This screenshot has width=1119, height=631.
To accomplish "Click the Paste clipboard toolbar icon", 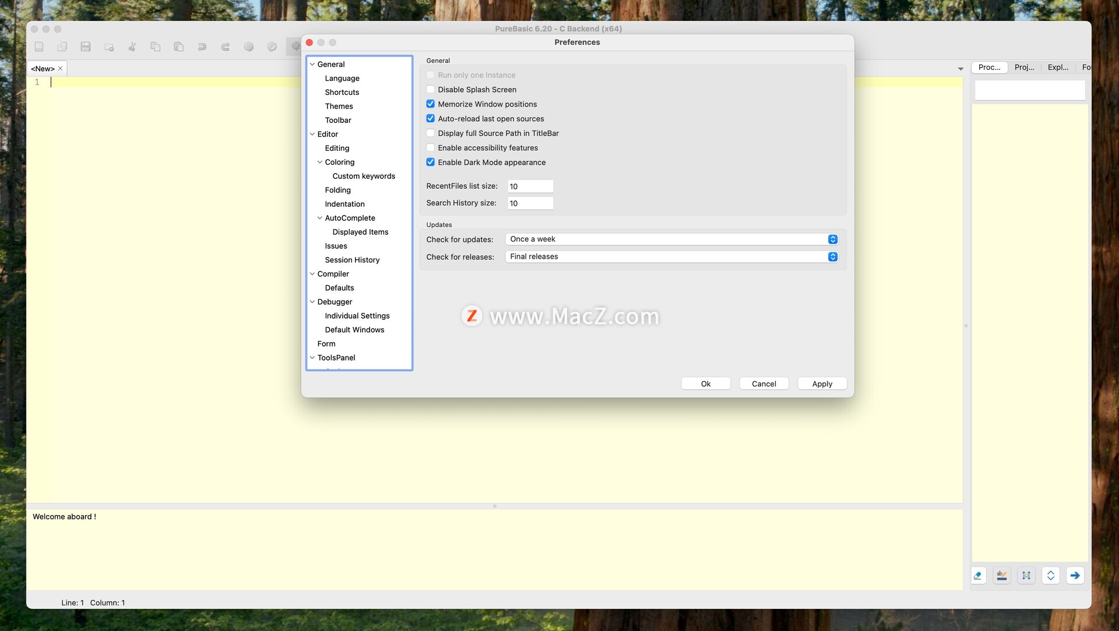I will (x=179, y=47).
